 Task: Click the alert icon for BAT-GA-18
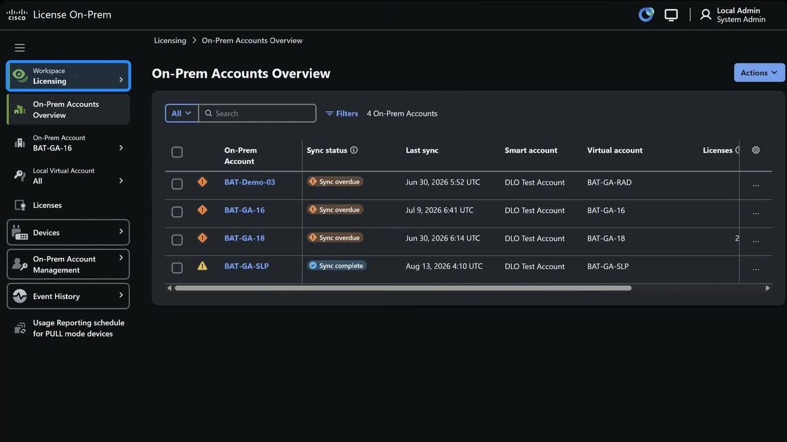202,238
